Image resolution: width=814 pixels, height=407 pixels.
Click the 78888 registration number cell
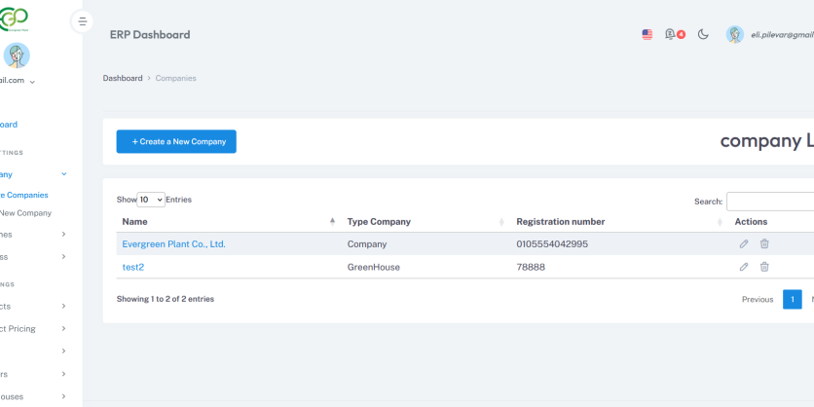pos(531,268)
